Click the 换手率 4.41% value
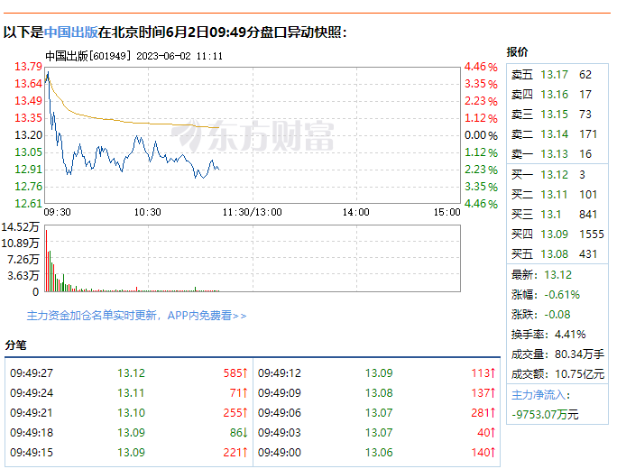The height and width of the screenshot is (469, 626). point(570,335)
